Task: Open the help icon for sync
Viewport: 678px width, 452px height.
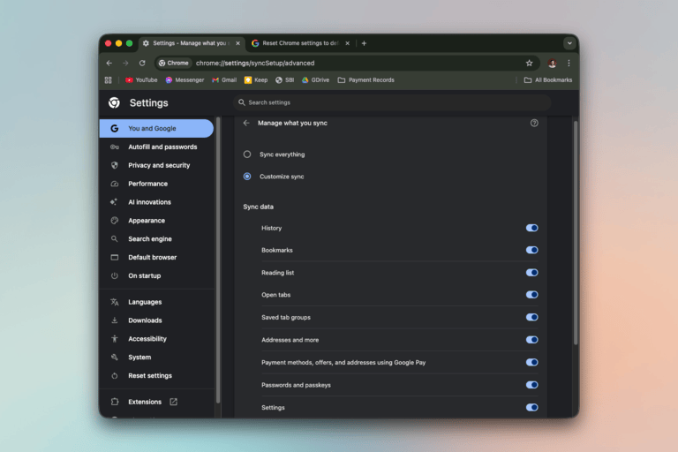Action: pos(534,123)
